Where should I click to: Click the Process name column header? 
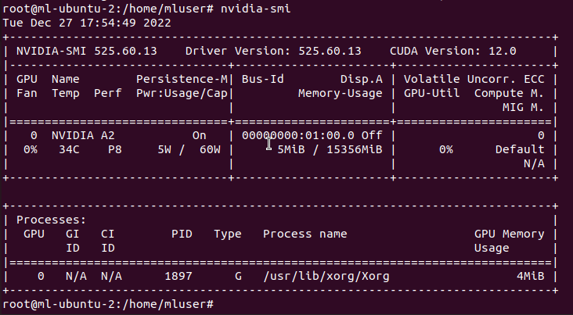pyautogui.click(x=305, y=234)
